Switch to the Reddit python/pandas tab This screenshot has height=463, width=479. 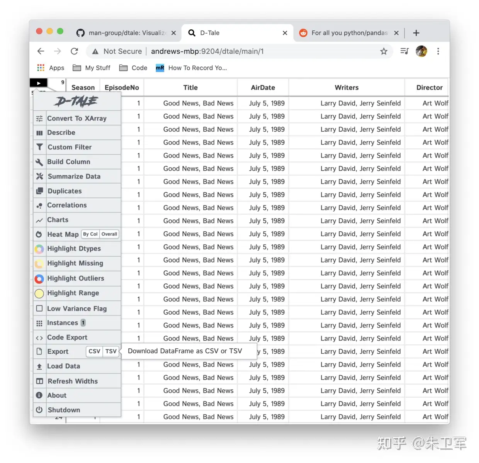tap(349, 33)
